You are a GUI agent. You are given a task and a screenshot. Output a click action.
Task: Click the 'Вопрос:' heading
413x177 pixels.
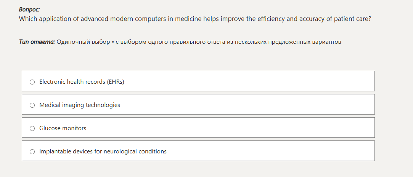point(29,10)
